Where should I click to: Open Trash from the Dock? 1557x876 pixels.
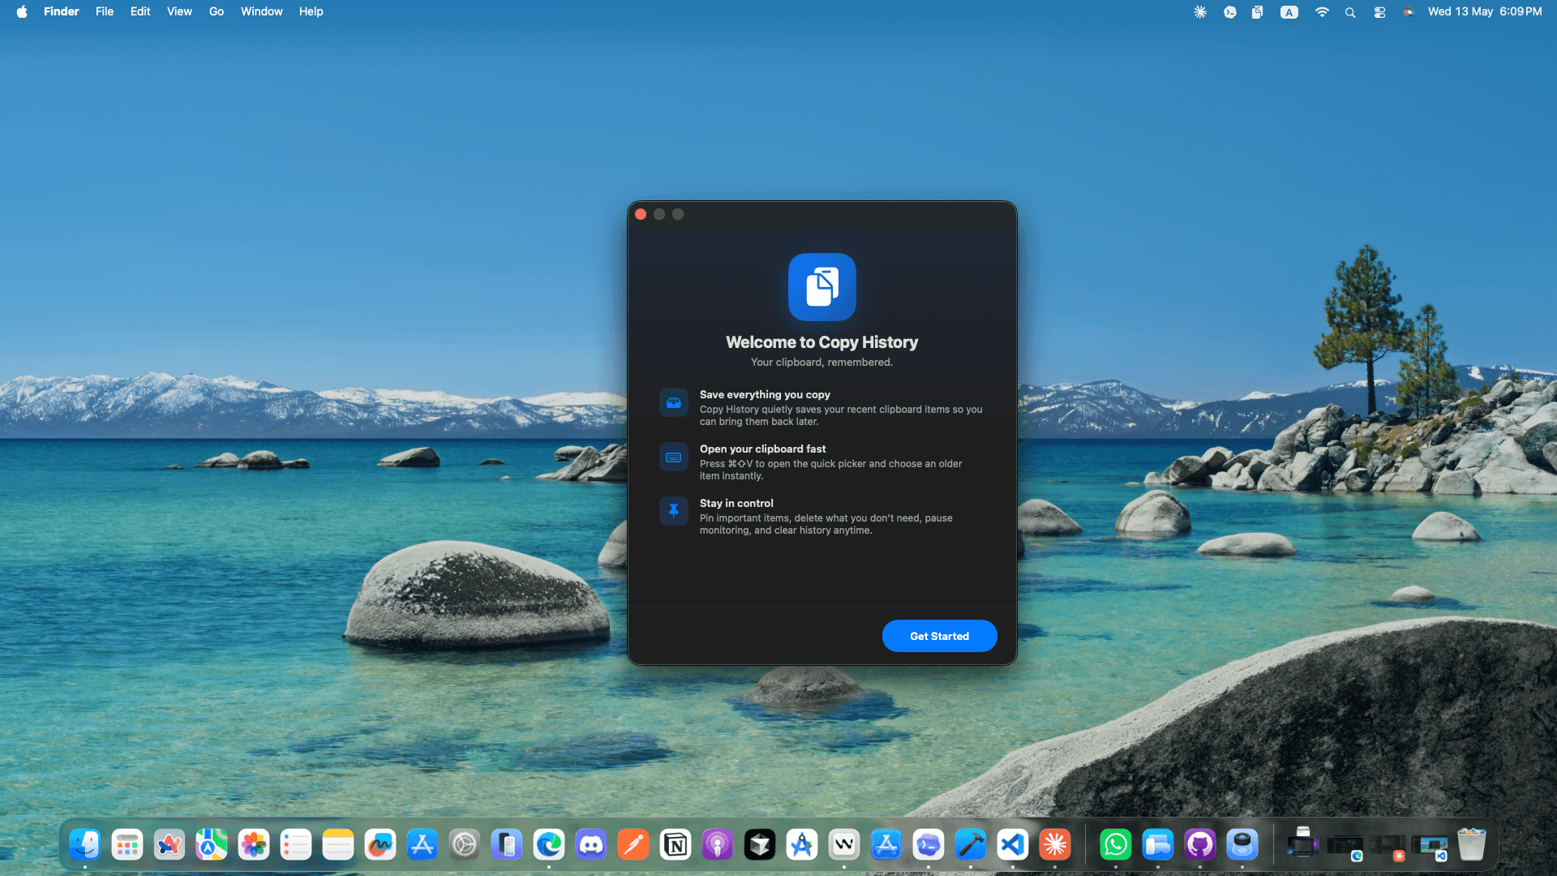coord(1472,845)
